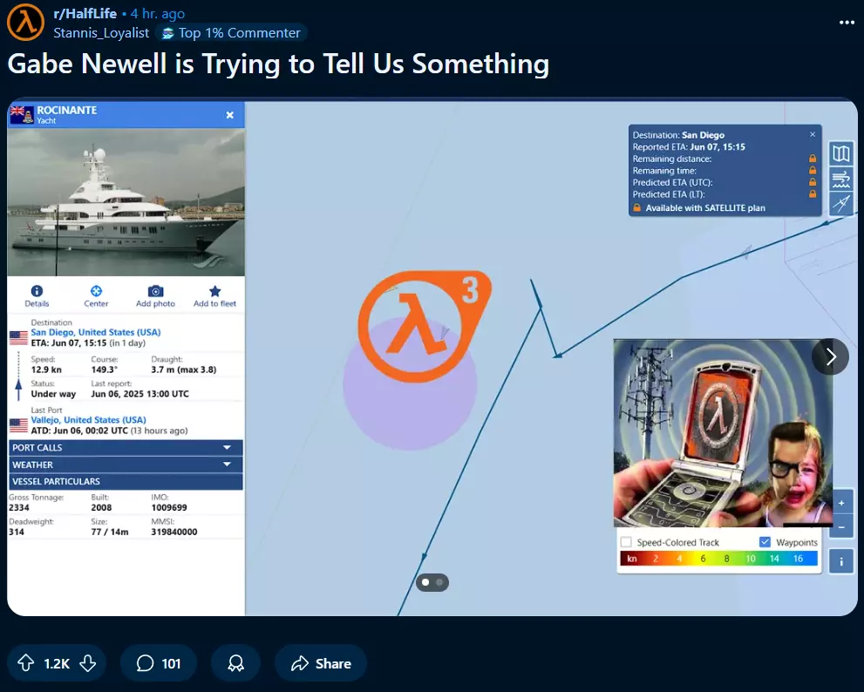The height and width of the screenshot is (692, 864).
Task: Select the second gallery page dot
Action: [x=439, y=582]
